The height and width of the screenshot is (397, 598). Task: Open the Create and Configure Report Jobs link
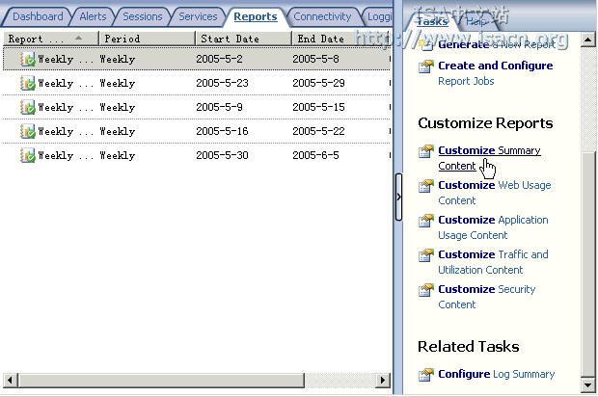point(496,73)
